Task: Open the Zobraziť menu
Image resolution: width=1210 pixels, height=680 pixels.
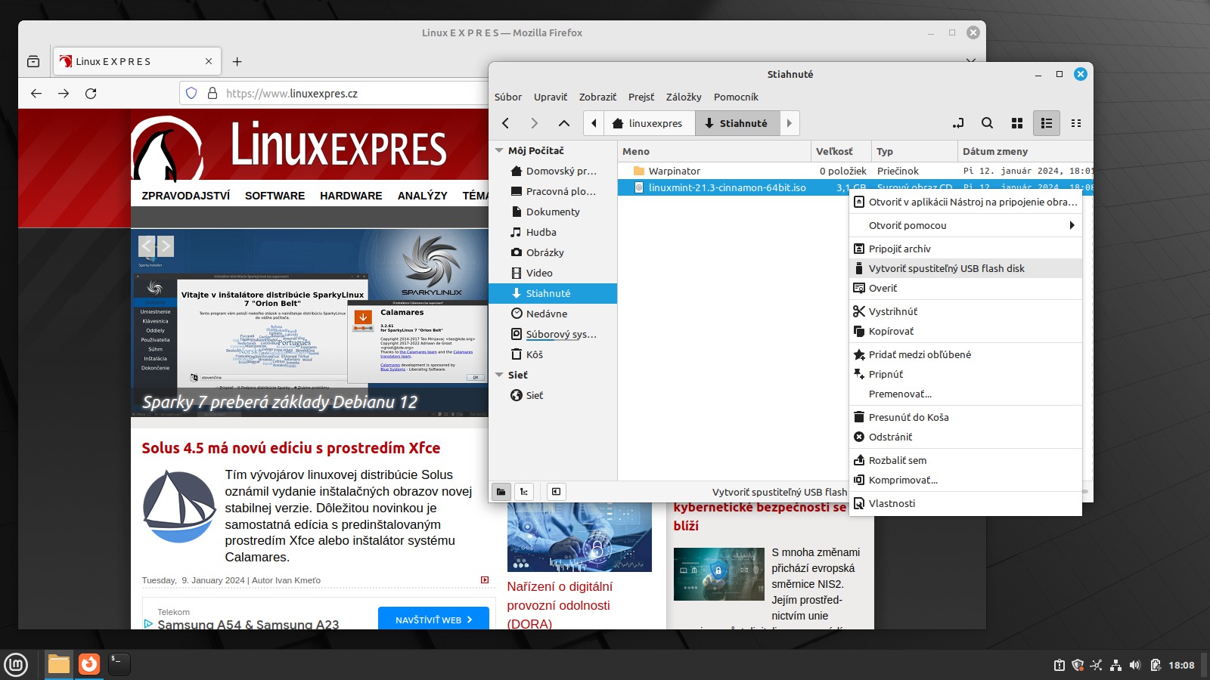Action: (x=597, y=97)
